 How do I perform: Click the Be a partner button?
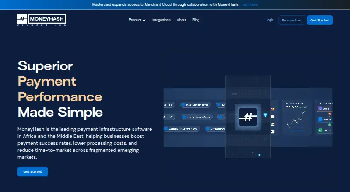pyautogui.click(x=291, y=20)
